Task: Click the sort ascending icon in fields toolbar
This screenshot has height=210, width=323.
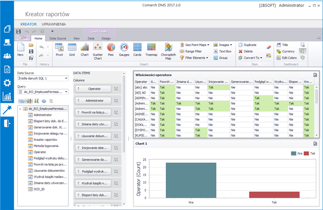Action: pos(29,101)
